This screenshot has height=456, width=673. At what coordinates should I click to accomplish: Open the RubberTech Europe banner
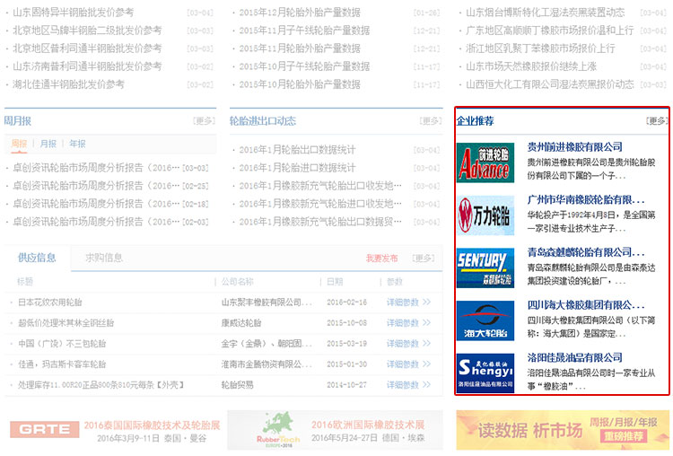pos(334,430)
